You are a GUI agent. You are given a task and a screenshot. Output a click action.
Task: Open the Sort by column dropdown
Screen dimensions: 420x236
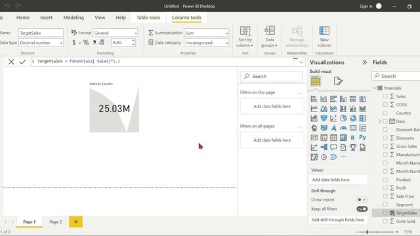(245, 37)
